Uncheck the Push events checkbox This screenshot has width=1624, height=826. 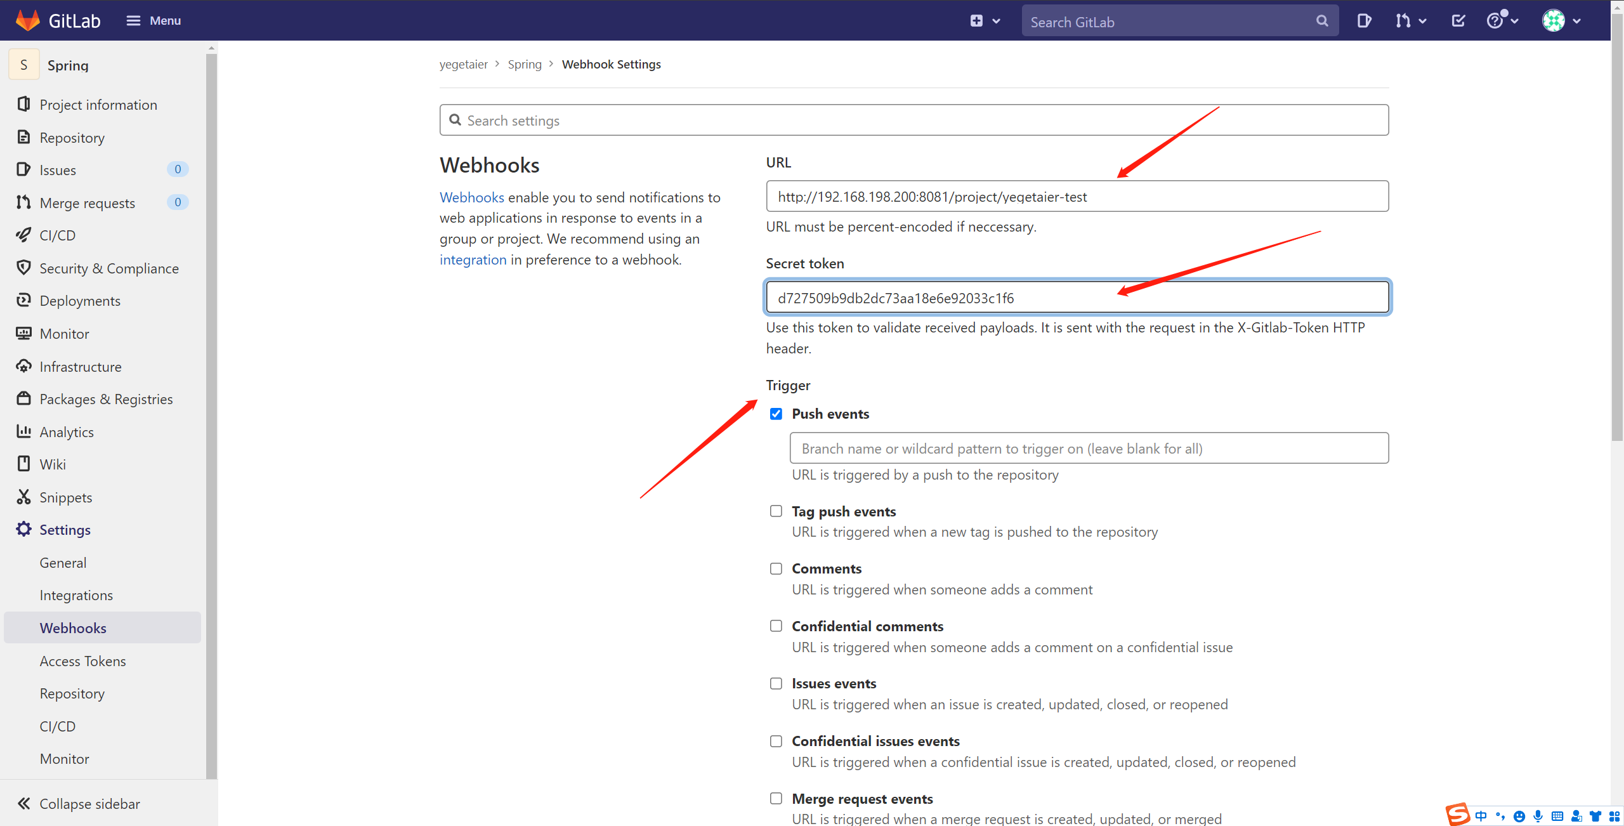776,414
